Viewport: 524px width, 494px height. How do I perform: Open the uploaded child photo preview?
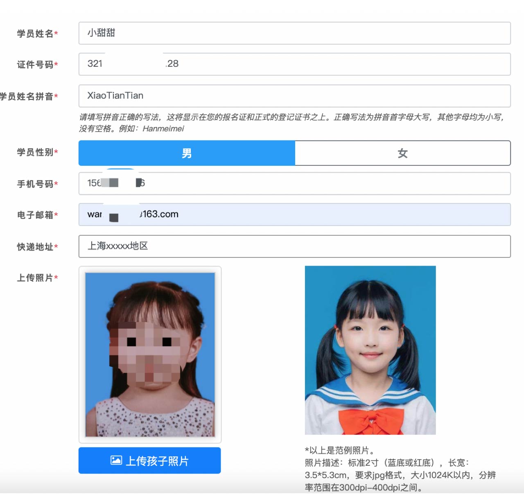point(150,354)
